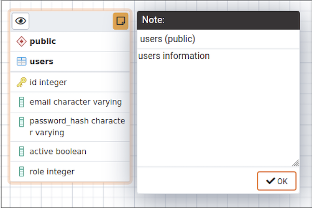Click the orange sticky note icon
The height and width of the screenshot is (208, 312).
pos(121,21)
